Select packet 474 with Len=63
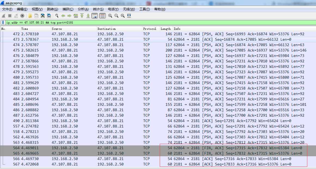This screenshot has width=316, height=169. pyautogui.click(x=158, y=45)
